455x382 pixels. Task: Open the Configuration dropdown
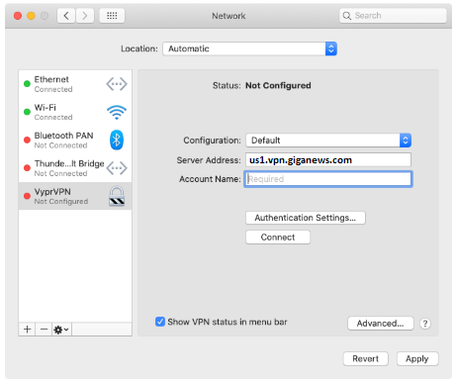click(328, 141)
